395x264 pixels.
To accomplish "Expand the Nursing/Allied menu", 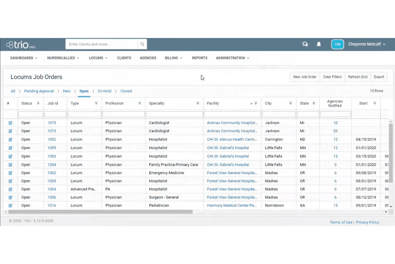I will click(x=63, y=58).
